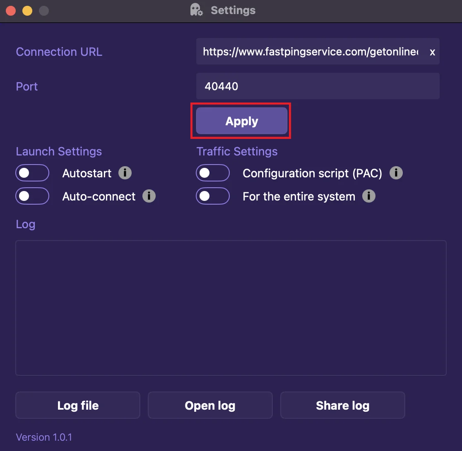Toggle Configuration script (PAC) on

click(213, 173)
